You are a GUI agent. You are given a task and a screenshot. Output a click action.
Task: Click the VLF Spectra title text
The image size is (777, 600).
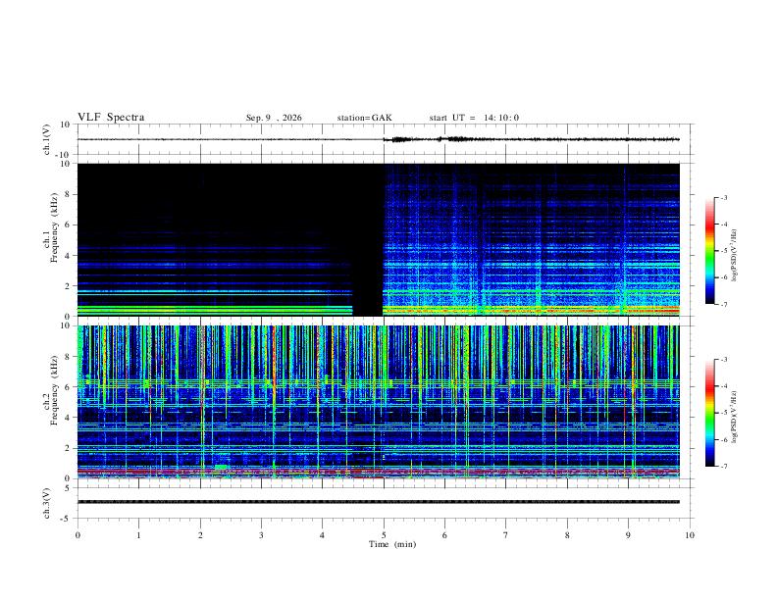coord(111,118)
